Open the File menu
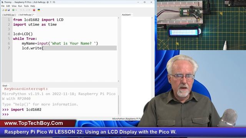Image resolution: width=246 pixels, height=138 pixels. coord(3,6)
